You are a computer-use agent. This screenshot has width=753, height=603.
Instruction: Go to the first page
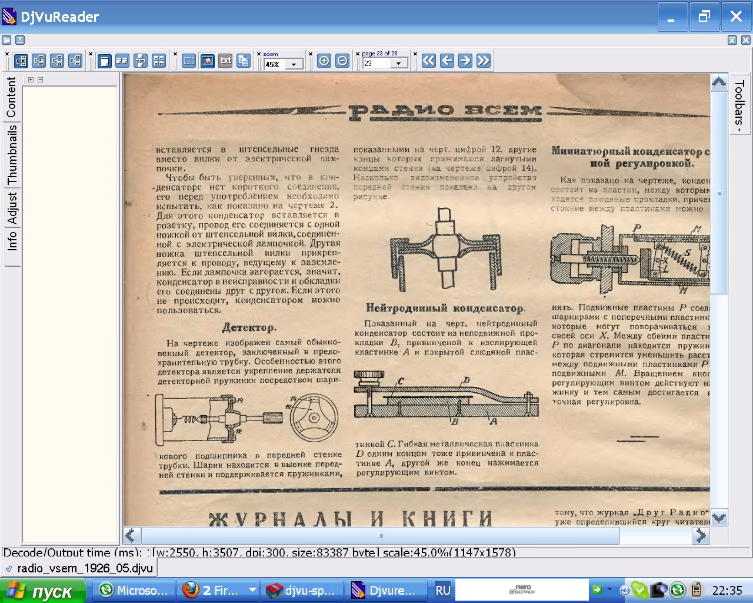pos(429,61)
